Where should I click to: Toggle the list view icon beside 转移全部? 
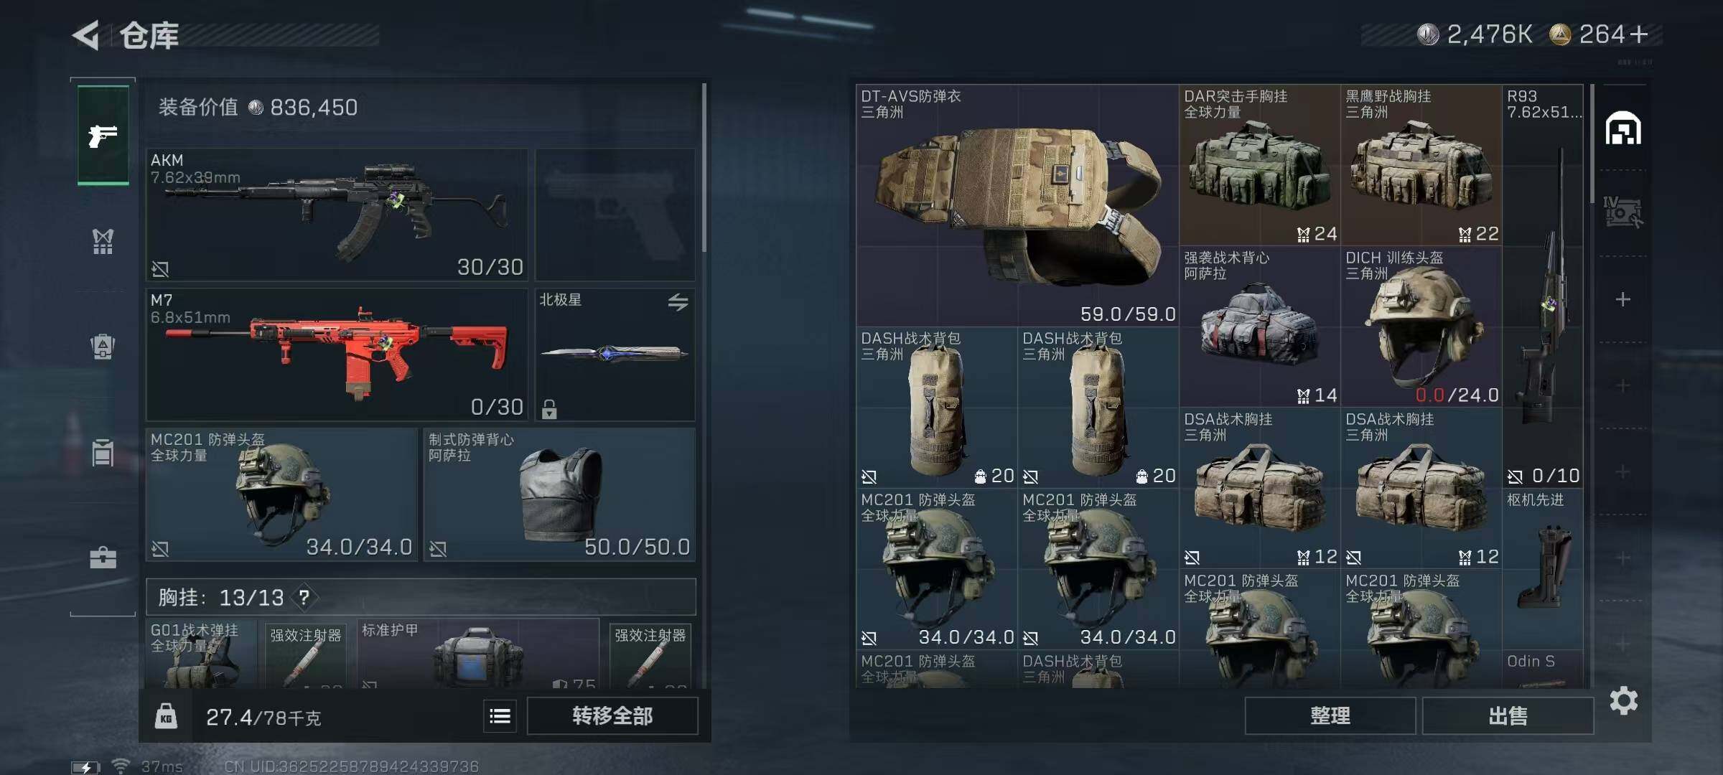coord(500,715)
